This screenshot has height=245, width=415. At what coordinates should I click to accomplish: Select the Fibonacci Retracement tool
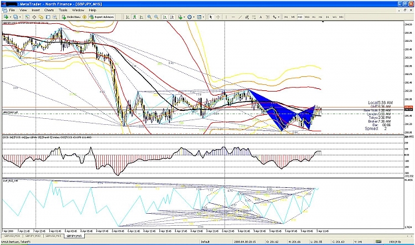coord(254,17)
